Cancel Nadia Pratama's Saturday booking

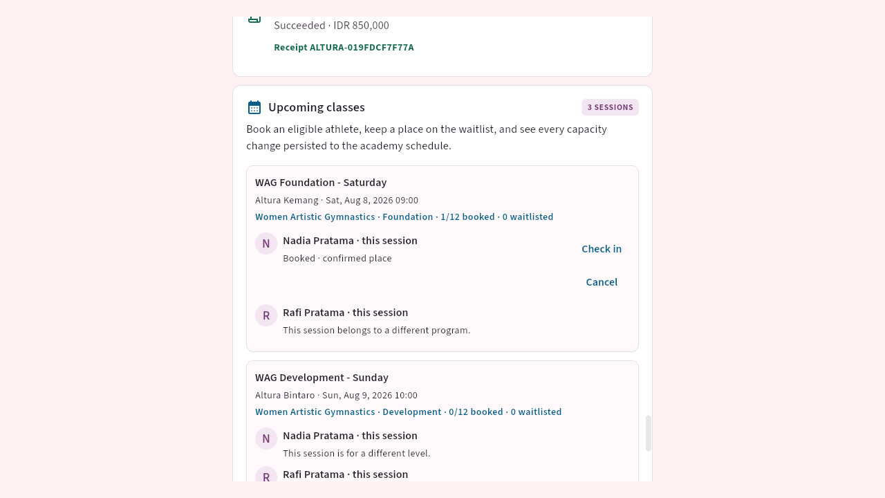[602, 282]
